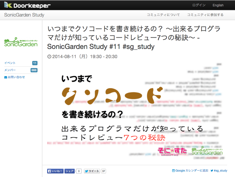Open SonicGarden Study community title

(x=24, y=15)
